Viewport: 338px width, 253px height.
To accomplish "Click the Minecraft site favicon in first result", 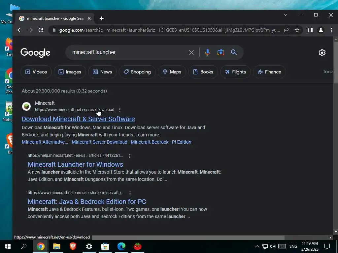I will 26,106.
